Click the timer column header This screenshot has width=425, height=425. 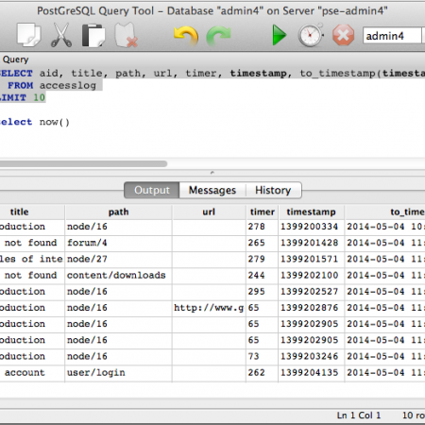[x=263, y=212]
